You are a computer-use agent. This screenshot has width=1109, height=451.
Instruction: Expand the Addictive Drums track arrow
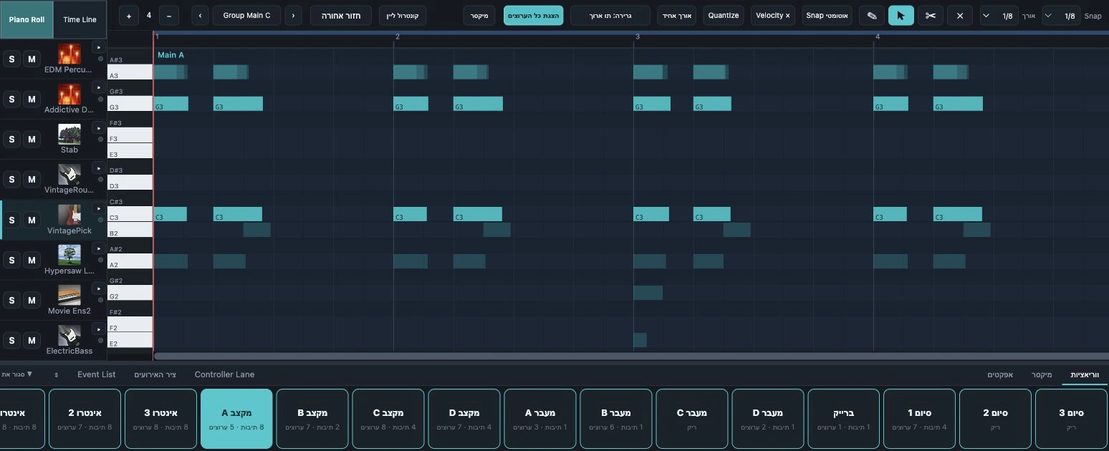pyautogui.click(x=100, y=87)
